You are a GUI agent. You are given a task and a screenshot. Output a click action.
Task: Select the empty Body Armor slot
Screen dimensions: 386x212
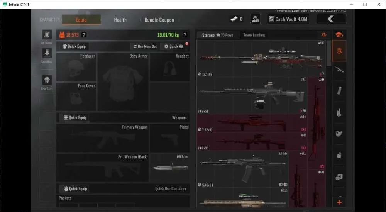point(123,81)
